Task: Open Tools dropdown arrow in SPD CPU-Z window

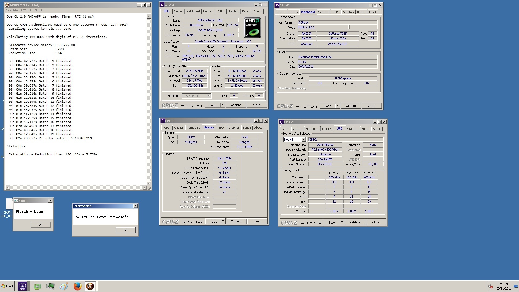Action: (342, 222)
